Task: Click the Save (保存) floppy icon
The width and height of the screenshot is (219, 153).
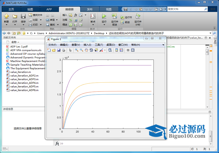Action: point(23,16)
